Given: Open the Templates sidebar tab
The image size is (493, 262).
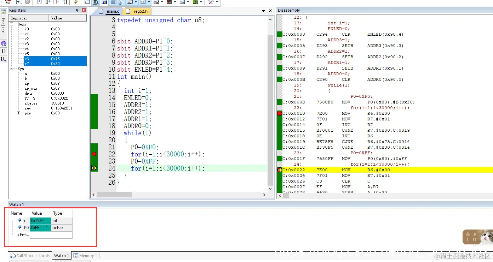Looking at the screenshot, I should click(4, 59).
